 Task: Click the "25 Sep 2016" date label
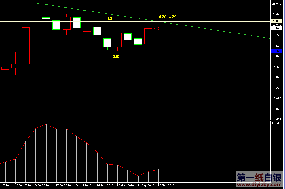[166, 185]
